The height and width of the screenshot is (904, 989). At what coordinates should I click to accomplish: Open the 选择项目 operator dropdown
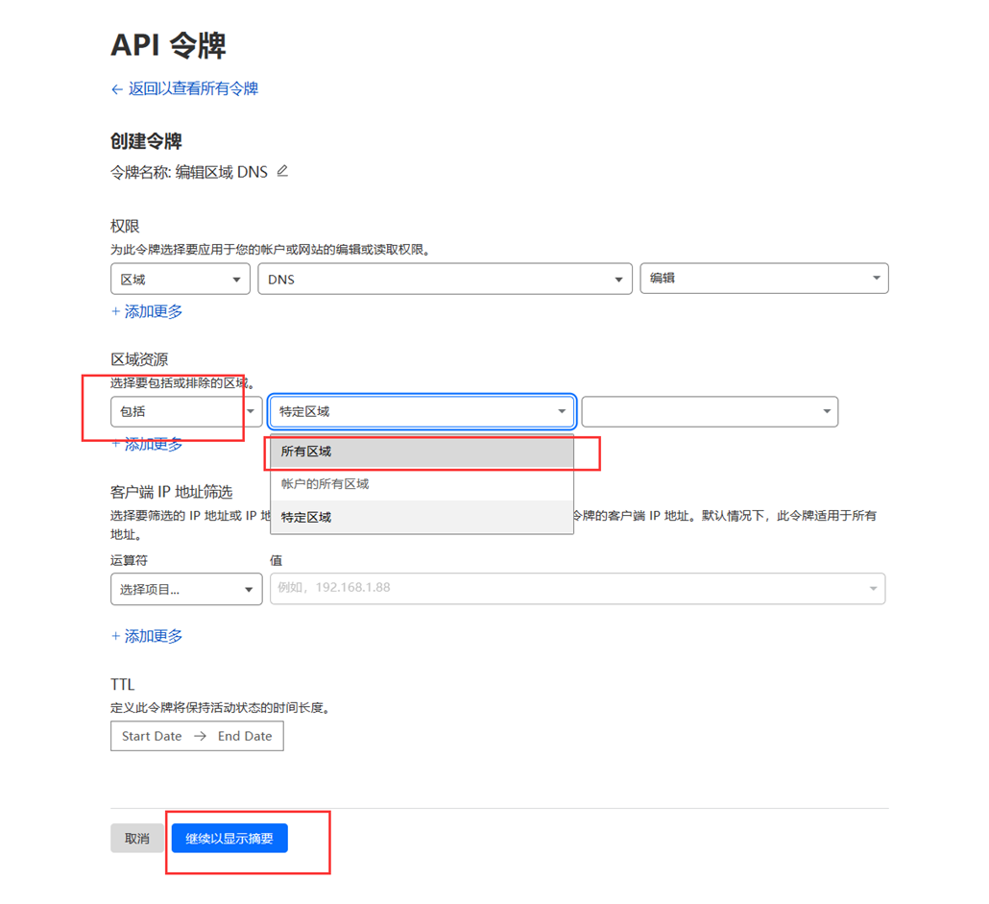tap(186, 589)
